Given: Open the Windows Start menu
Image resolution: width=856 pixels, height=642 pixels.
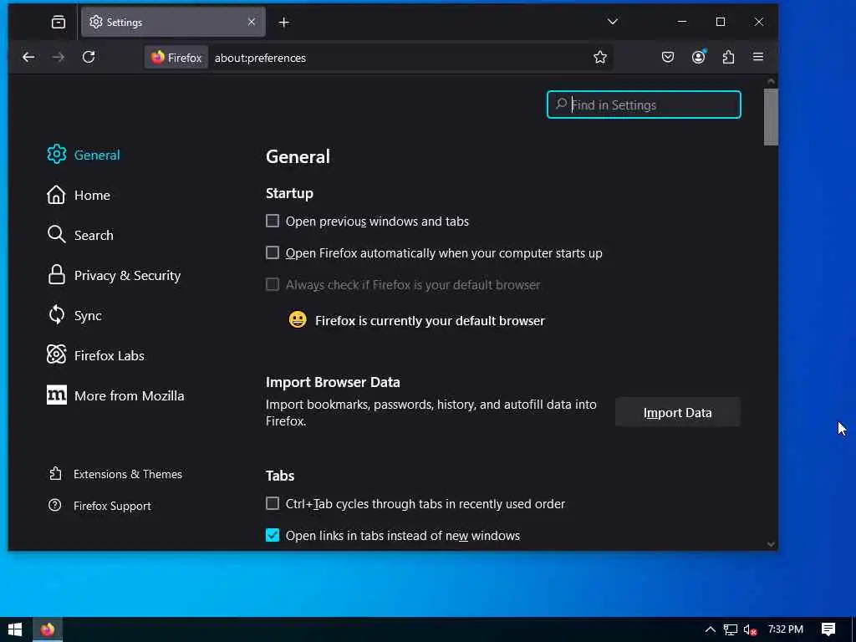Looking at the screenshot, I should 15,629.
